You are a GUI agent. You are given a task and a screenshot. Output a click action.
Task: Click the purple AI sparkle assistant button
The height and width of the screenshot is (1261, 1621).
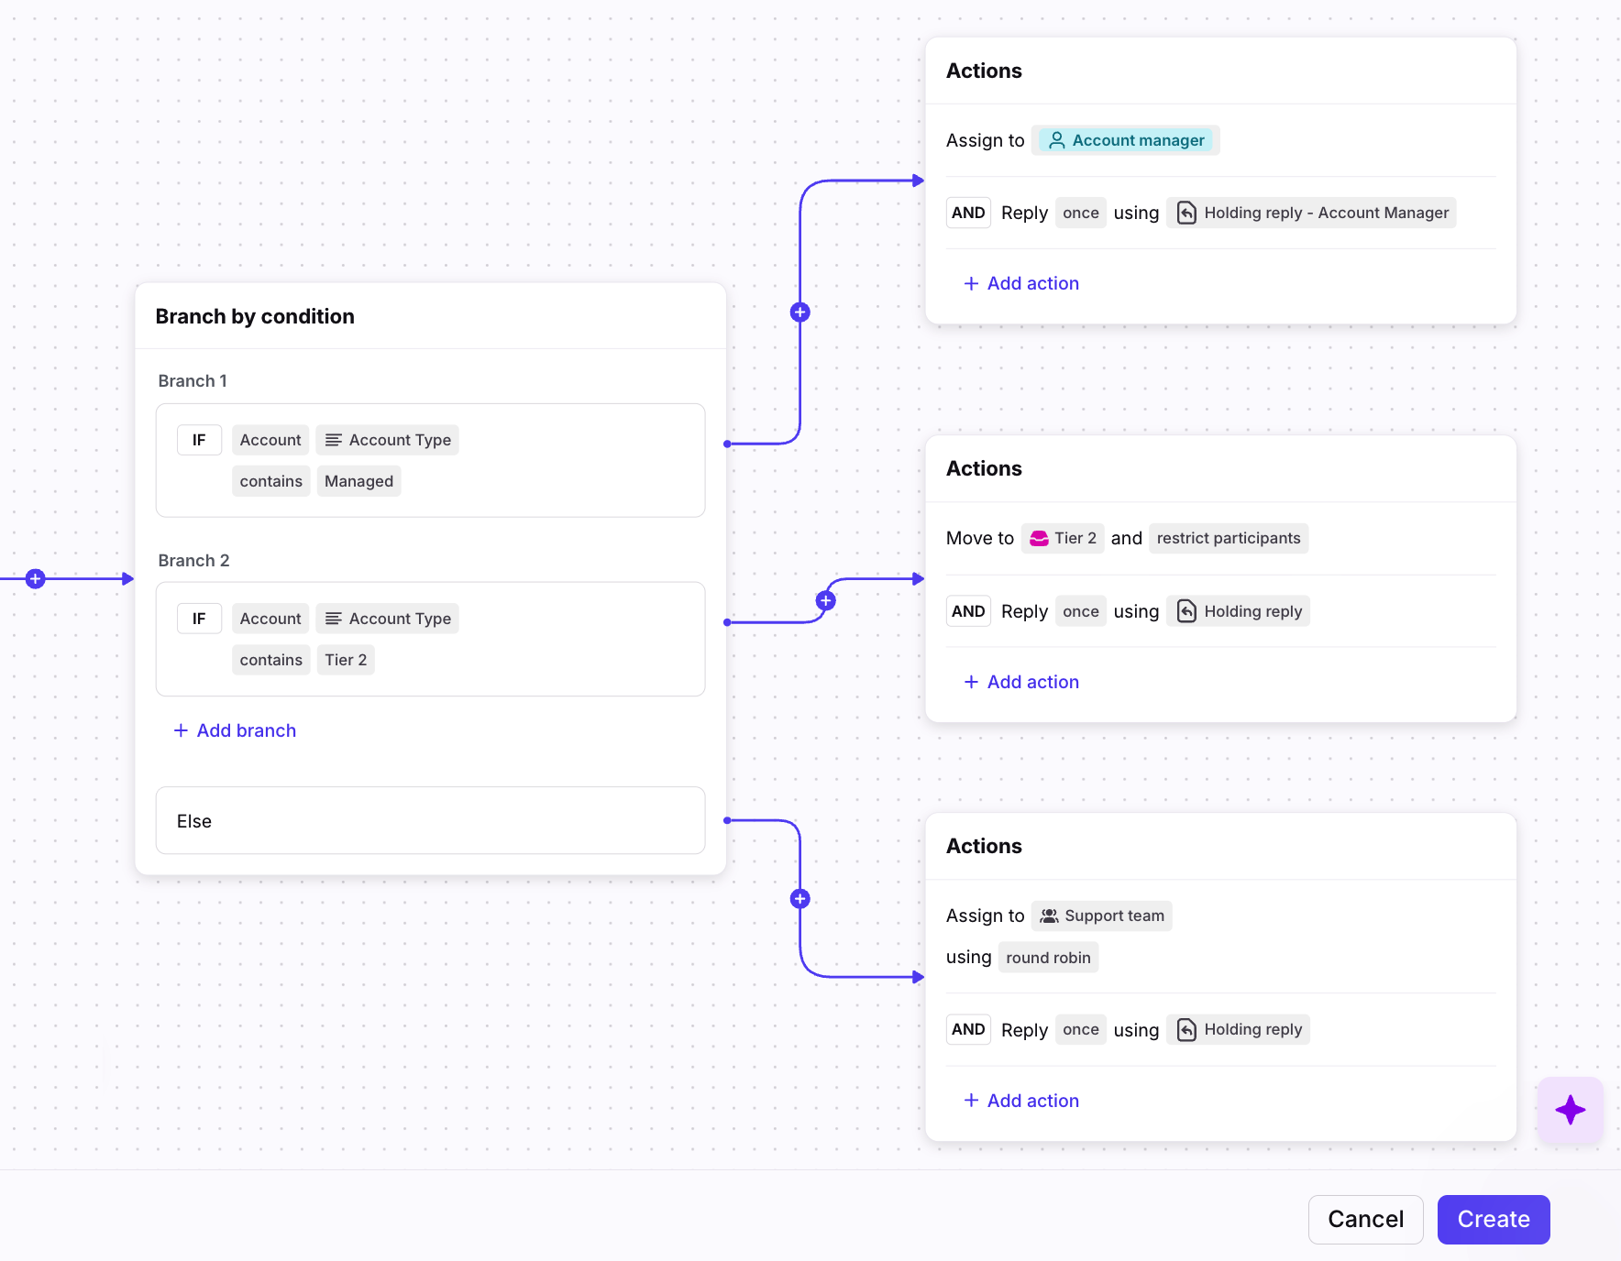(1570, 1110)
